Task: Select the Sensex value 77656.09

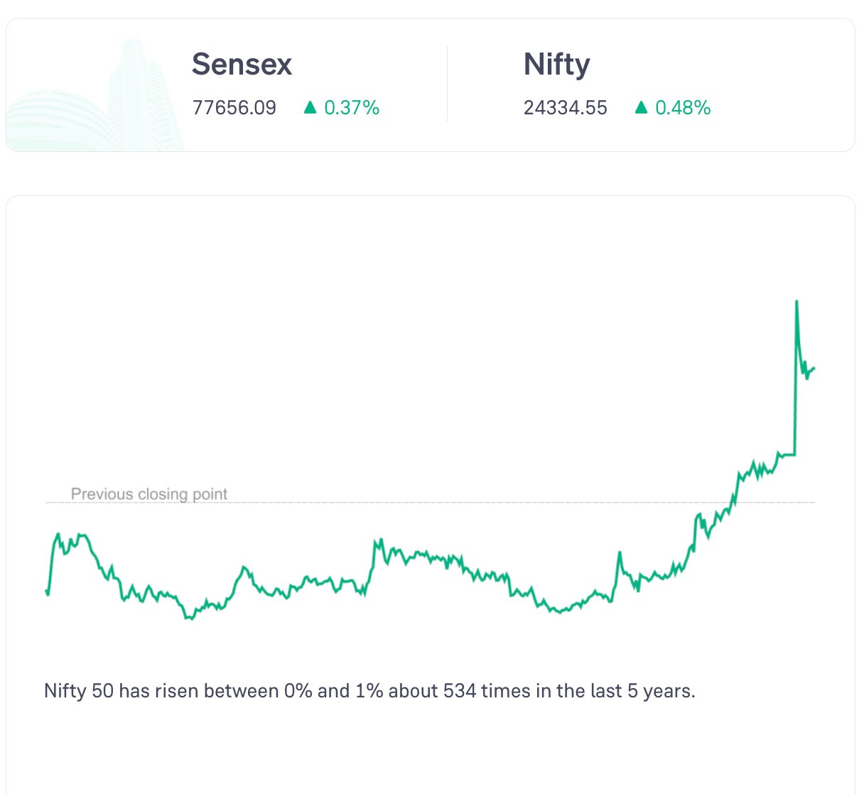Action: (x=234, y=108)
